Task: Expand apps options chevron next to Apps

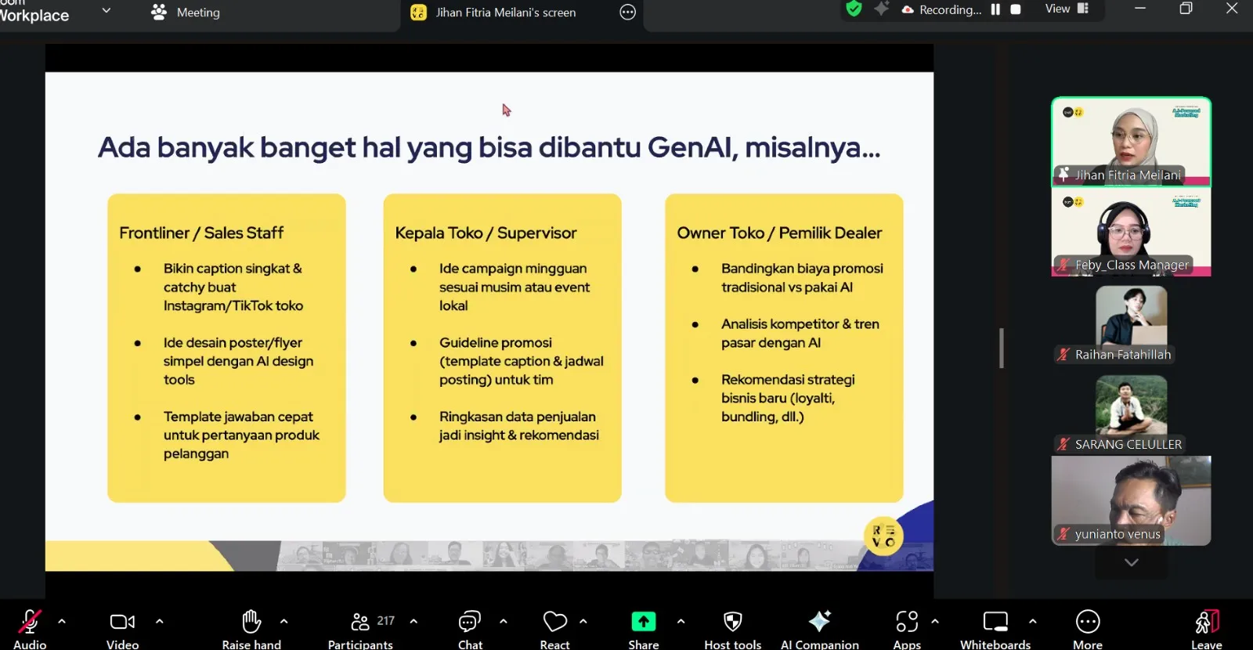Action: tap(935, 621)
